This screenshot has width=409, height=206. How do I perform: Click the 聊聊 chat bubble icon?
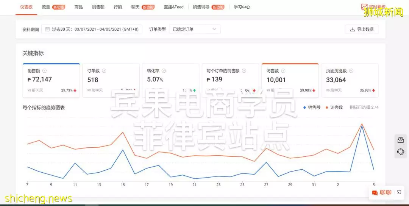tap(375, 193)
